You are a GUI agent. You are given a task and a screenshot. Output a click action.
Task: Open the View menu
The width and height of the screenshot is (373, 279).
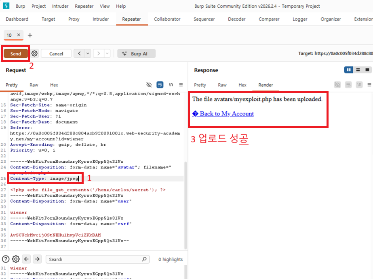point(105,6)
